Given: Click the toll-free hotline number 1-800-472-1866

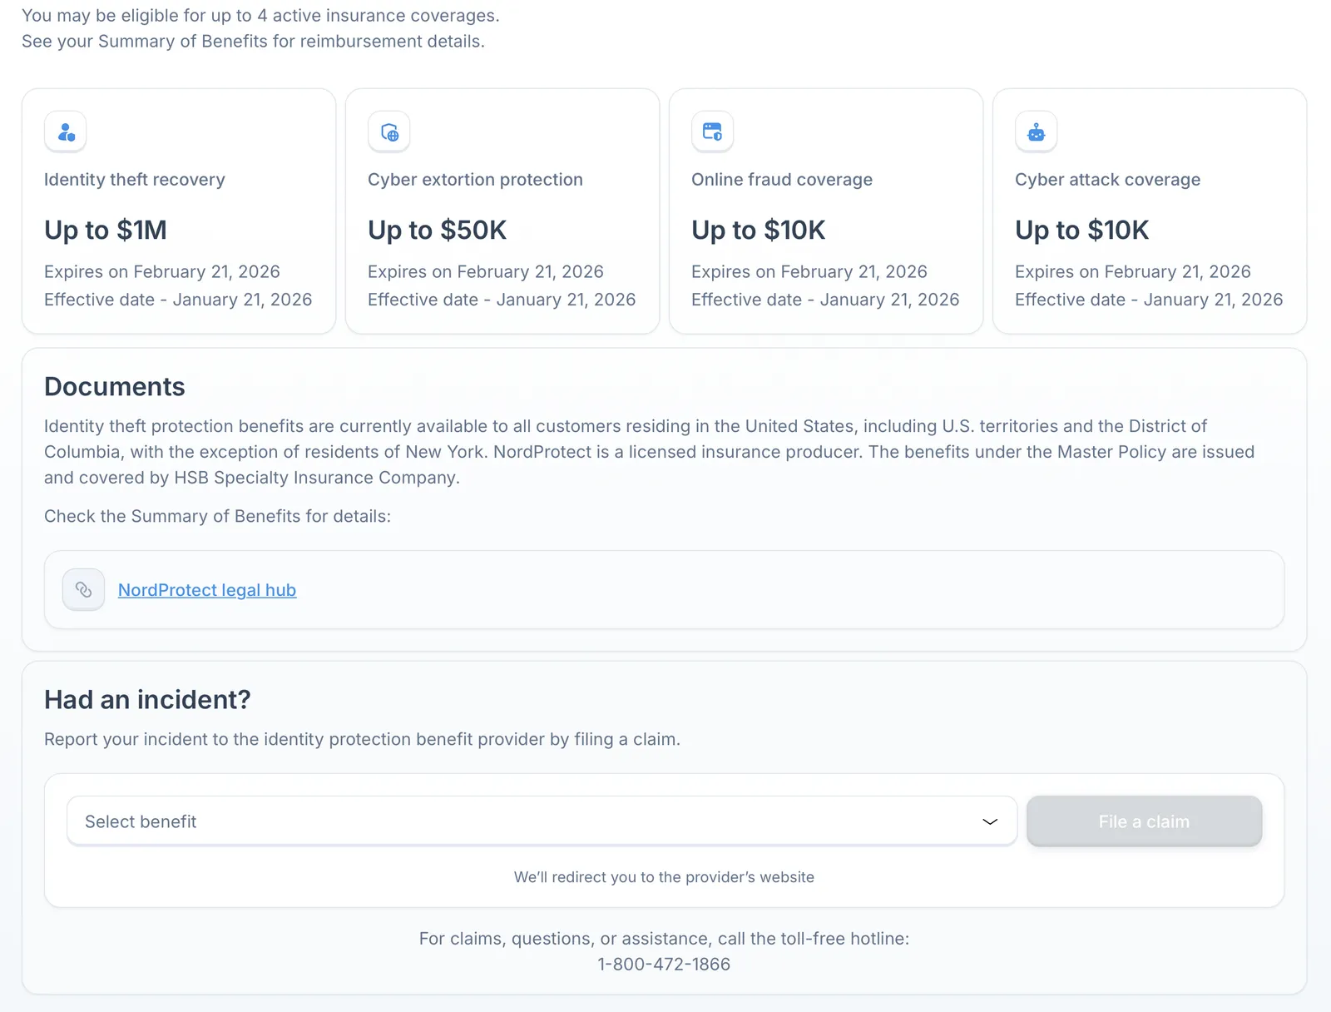Looking at the screenshot, I should coord(664,965).
